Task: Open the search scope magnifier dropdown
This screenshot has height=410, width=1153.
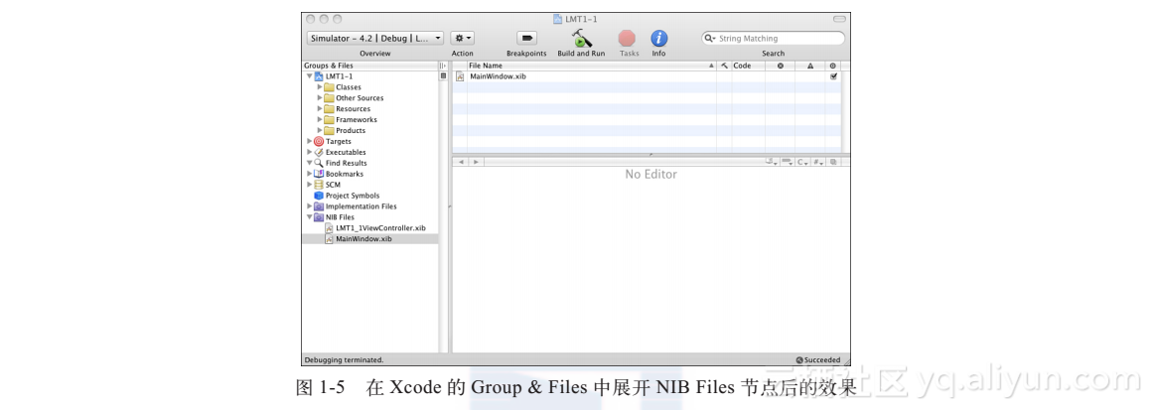Action: (710, 38)
